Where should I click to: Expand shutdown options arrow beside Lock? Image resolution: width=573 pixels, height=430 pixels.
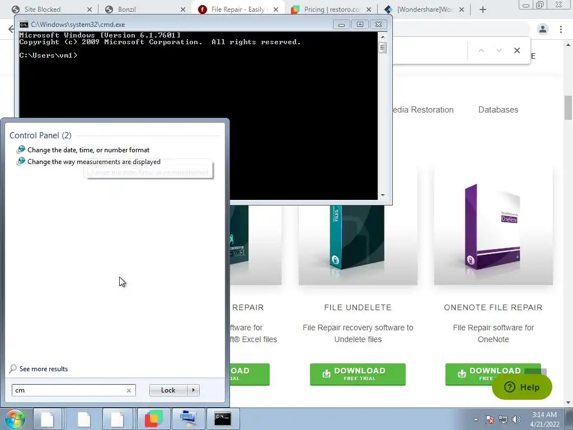tap(193, 390)
